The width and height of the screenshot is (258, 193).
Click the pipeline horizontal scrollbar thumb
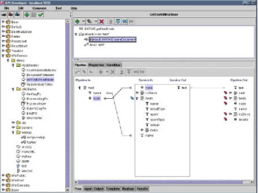click(160, 182)
